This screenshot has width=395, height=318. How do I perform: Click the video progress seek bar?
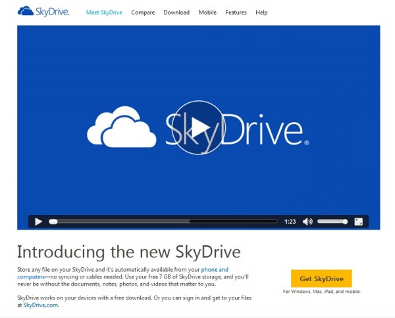point(163,222)
